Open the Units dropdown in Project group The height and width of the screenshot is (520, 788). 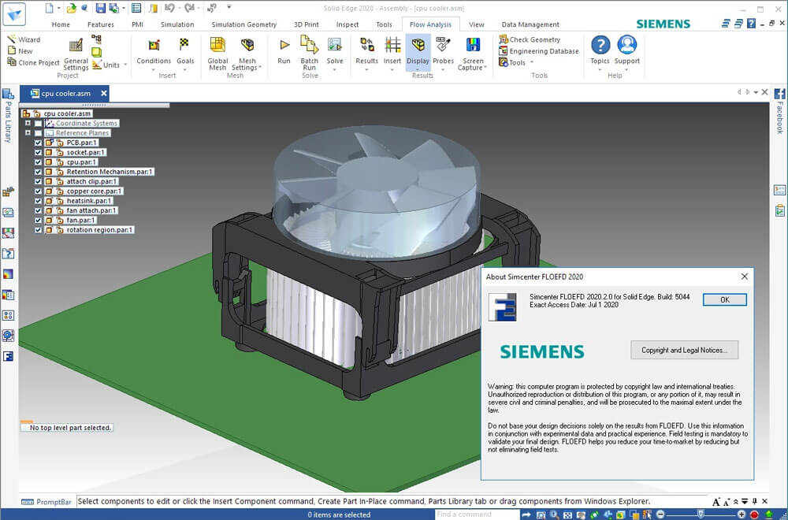[x=110, y=65]
